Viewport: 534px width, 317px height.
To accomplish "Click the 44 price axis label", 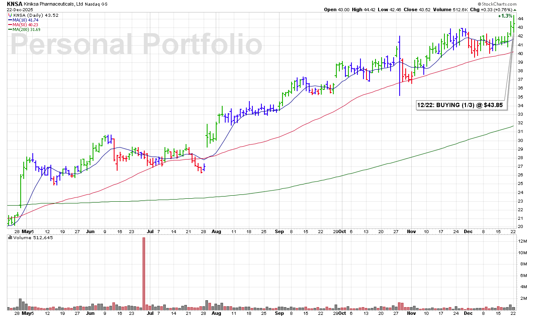I will coord(521,18).
